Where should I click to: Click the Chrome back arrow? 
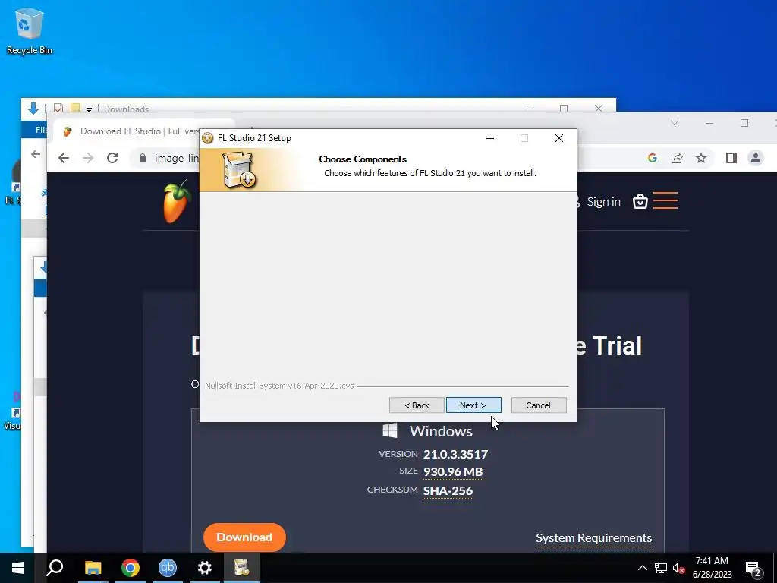coord(64,158)
